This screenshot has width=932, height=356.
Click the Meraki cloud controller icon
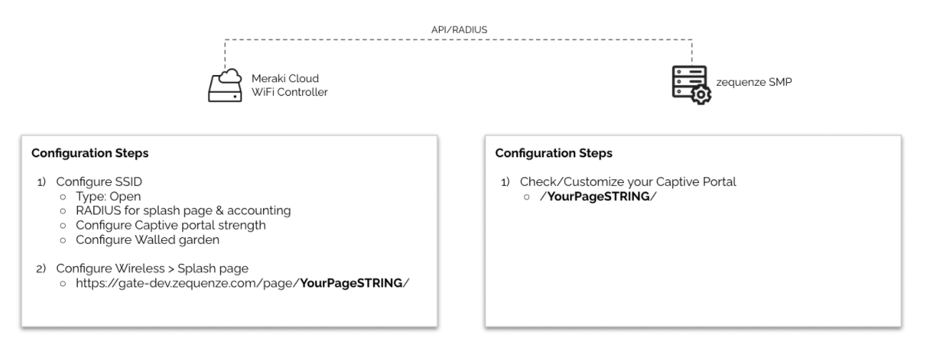225,85
